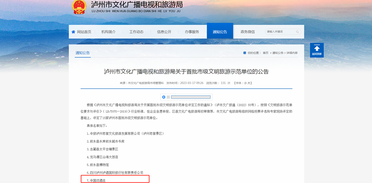Select the 通知公告 navigation tab
Image resolution: width=372 pixels, height=183 pixels.
point(220,31)
